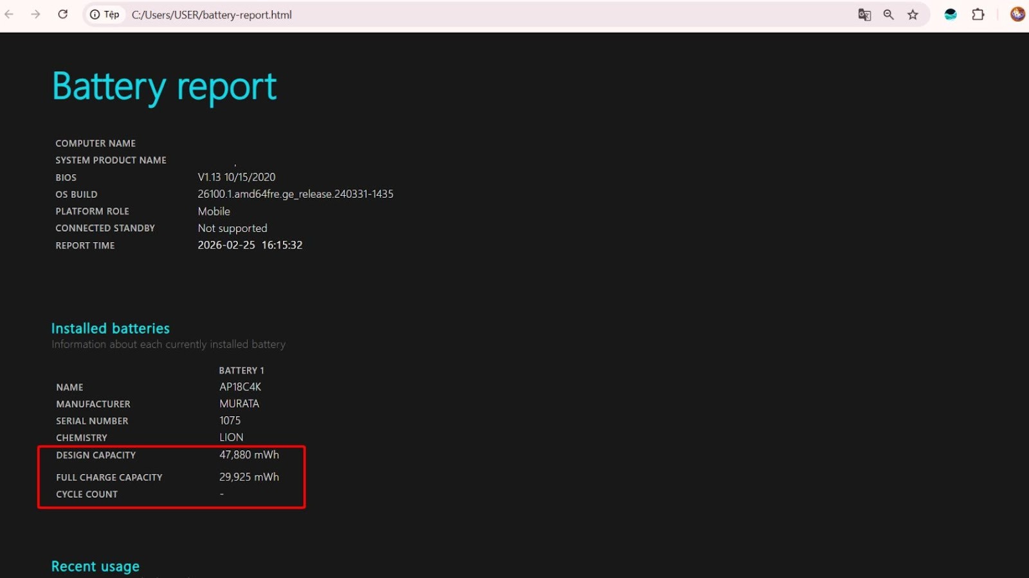
Task: Click the MURATA manufacturer value
Action: tap(239, 404)
